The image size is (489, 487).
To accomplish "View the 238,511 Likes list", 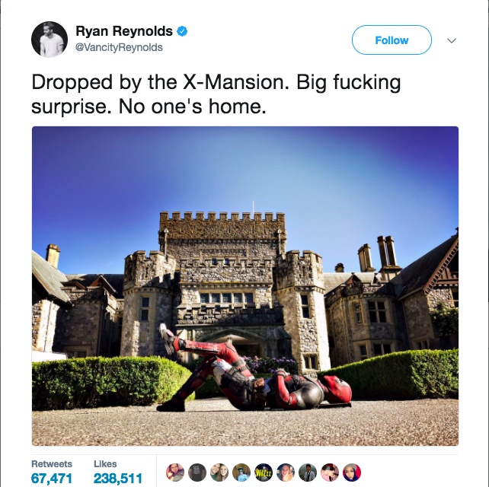I will pos(118,479).
